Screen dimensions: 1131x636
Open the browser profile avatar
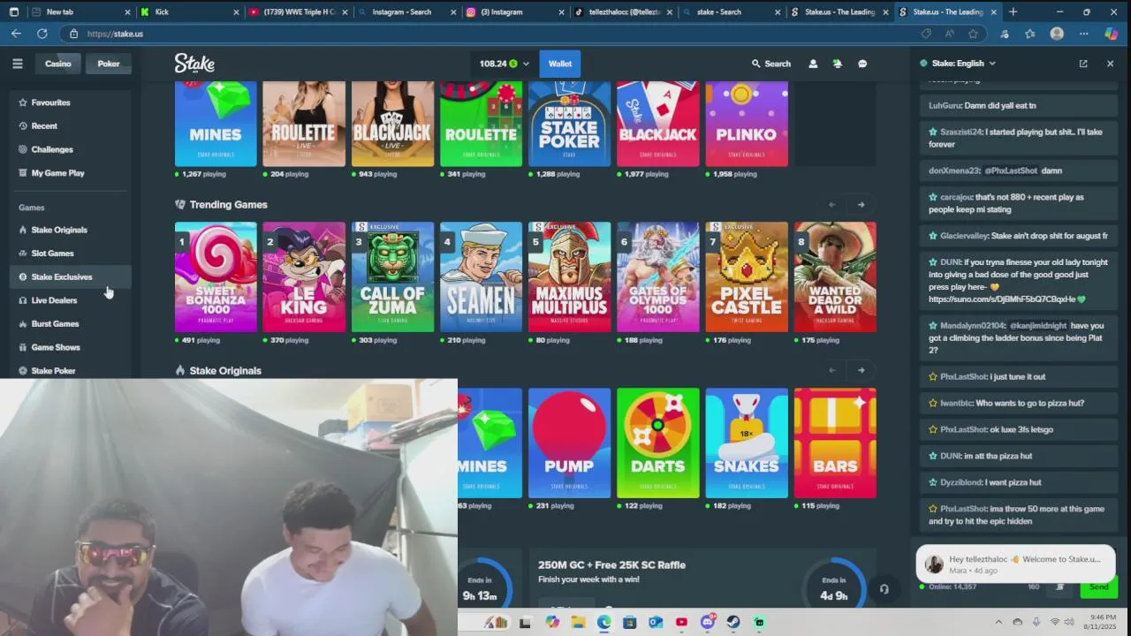(x=1057, y=34)
